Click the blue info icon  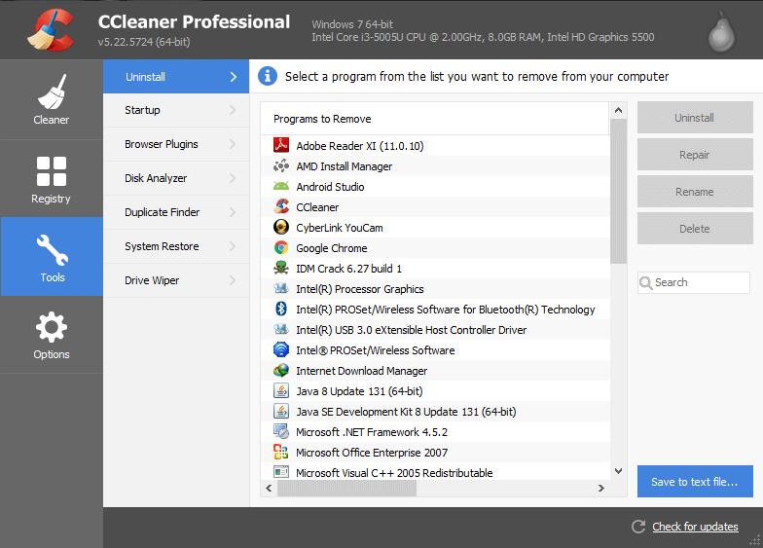(x=267, y=76)
